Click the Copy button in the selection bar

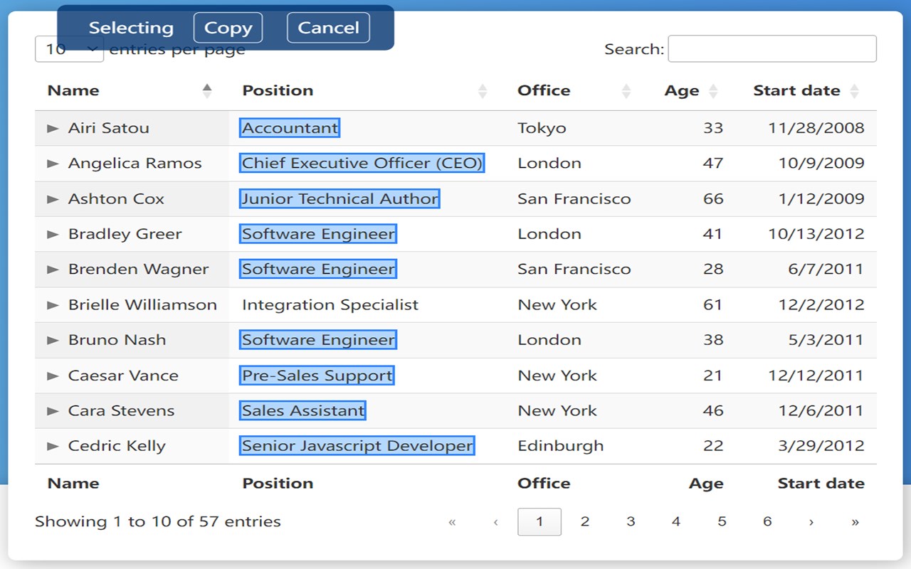(x=228, y=28)
